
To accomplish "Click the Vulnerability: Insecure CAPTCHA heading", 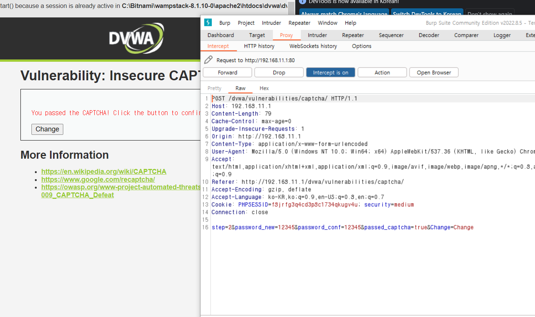I will [x=110, y=76].
